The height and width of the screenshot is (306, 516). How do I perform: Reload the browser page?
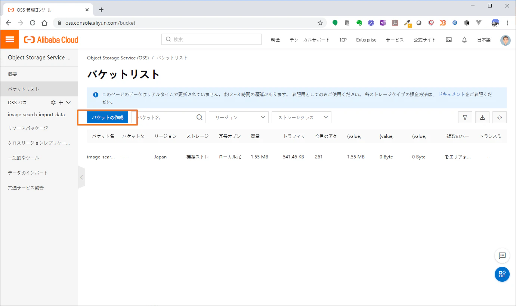tap(33, 23)
